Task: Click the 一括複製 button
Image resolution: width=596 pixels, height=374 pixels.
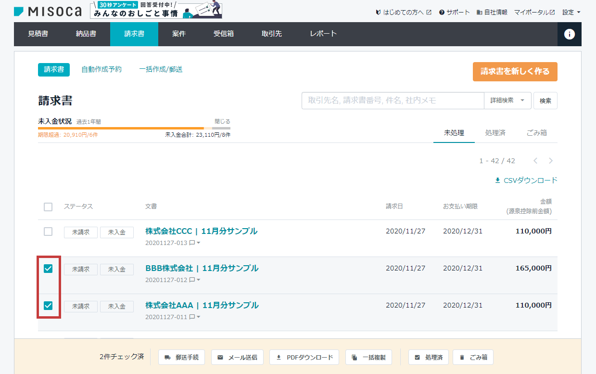Action: [x=368, y=357]
